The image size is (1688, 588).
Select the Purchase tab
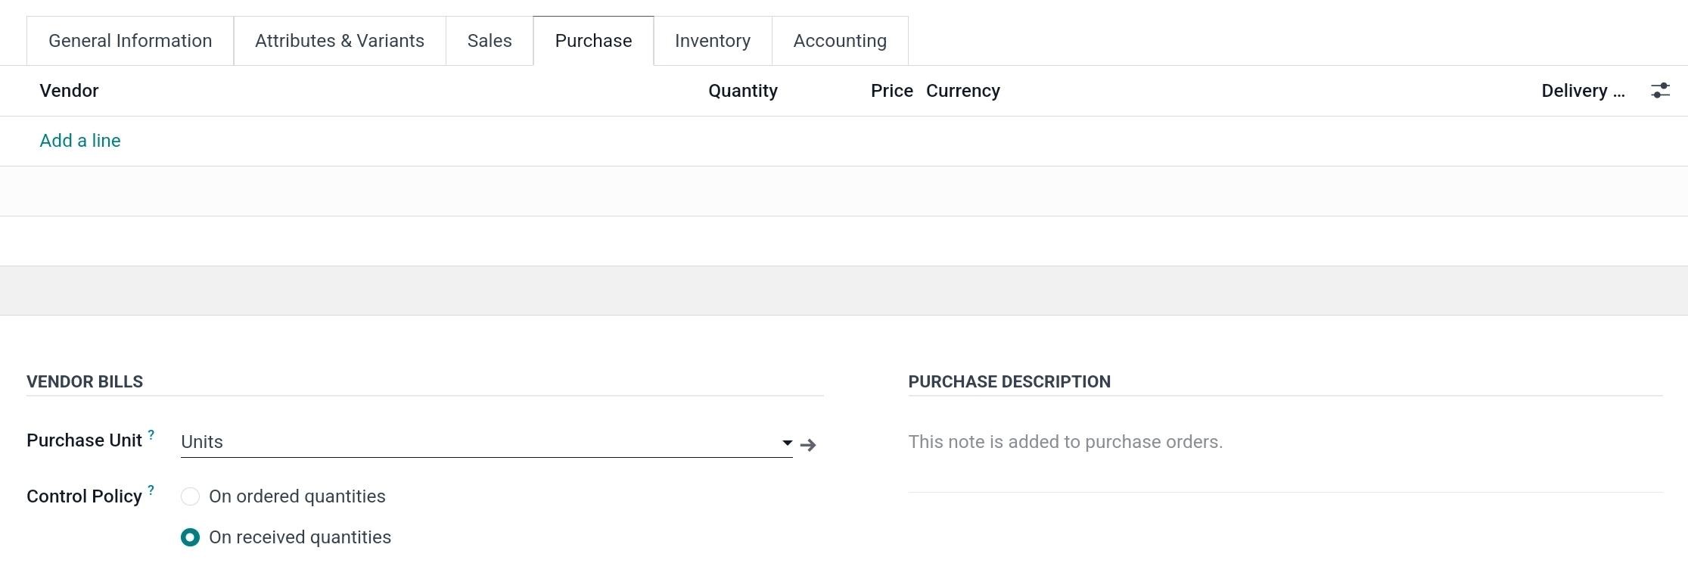coord(593,41)
